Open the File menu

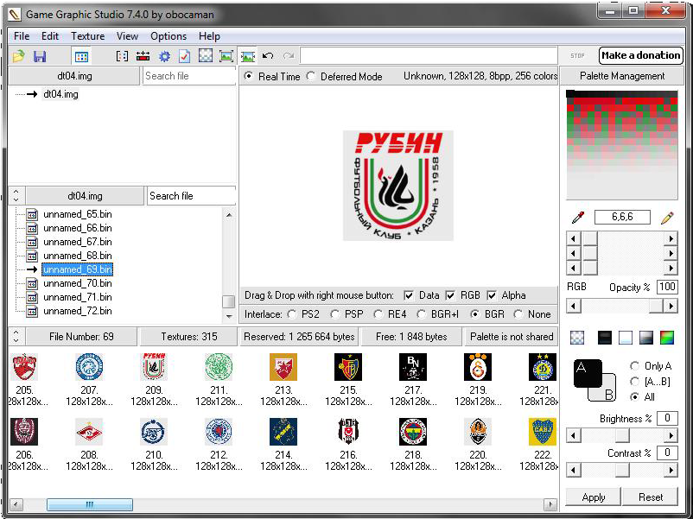22,36
